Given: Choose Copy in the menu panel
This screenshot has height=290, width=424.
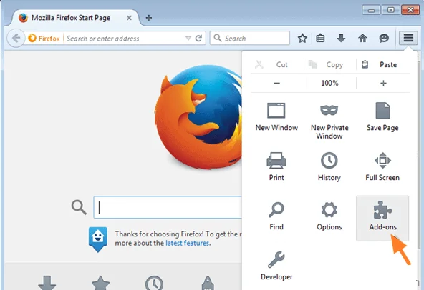Looking at the screenshot, I should click(330, 64).
